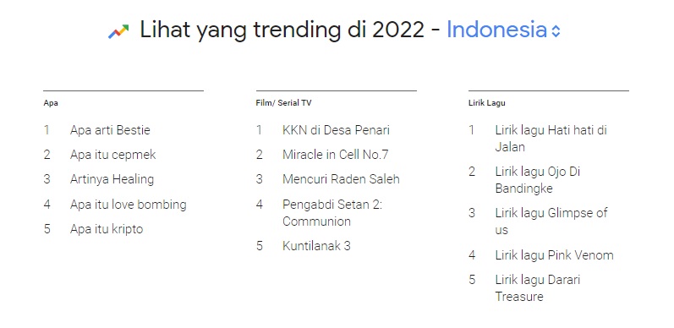674x328 pixels.
Task: Click the up-down chevron beside Indonesia
Action: (556, 31)
